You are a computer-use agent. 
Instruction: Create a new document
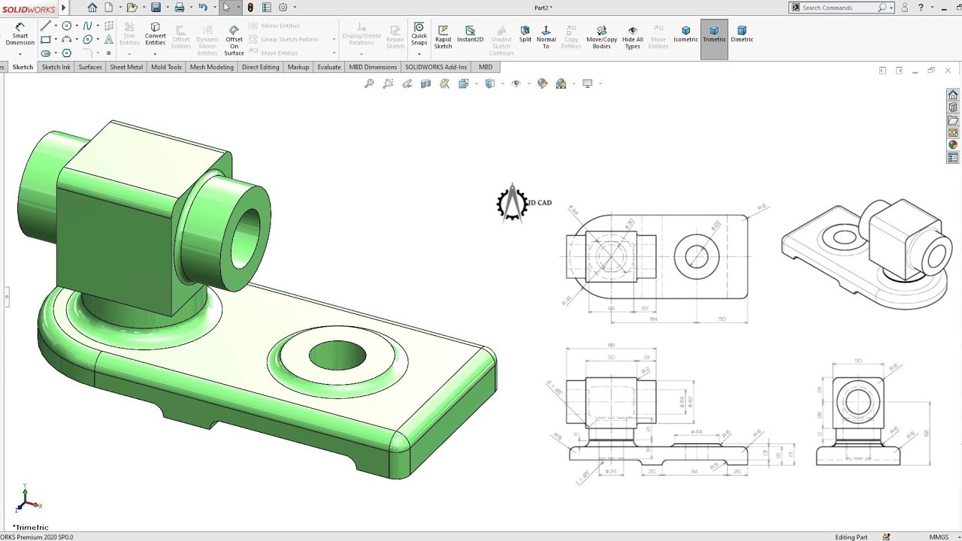point(109,8)
